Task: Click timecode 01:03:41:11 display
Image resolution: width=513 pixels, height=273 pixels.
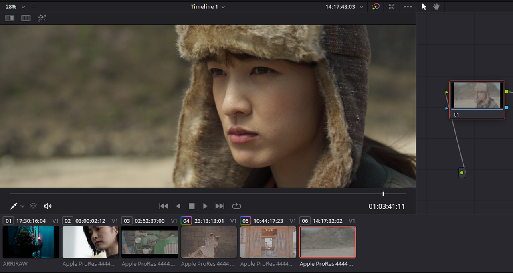Action: [x=387, y=207]
